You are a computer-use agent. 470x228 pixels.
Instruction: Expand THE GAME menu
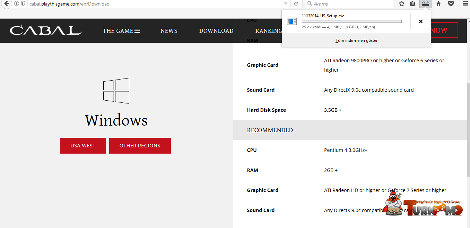(121, 31)
